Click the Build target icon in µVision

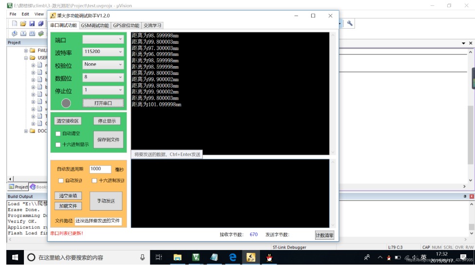coord(23,33)
